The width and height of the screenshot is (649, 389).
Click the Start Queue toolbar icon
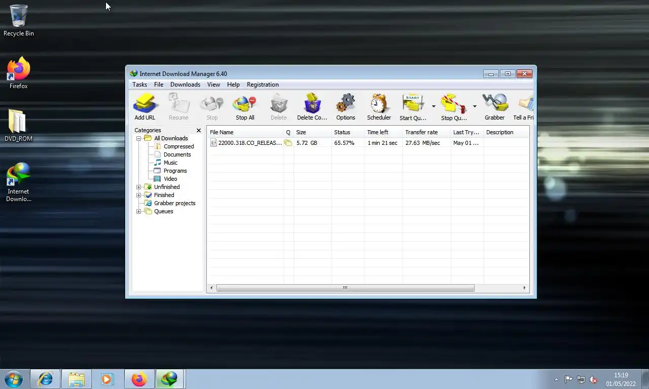pos(413,107)
